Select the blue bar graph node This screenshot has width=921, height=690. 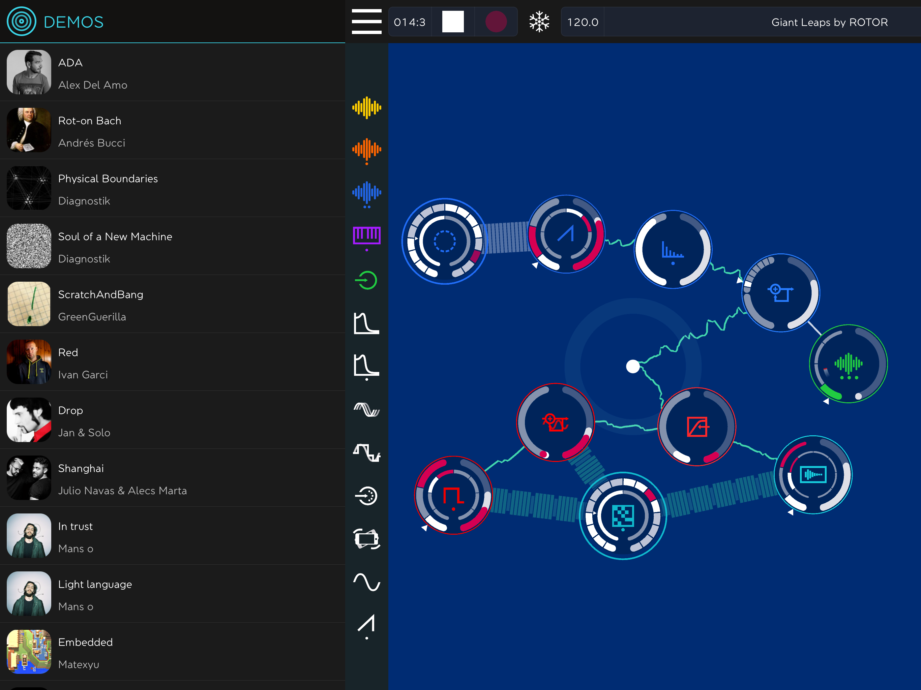pyautogui.click(x=673, y=249)
